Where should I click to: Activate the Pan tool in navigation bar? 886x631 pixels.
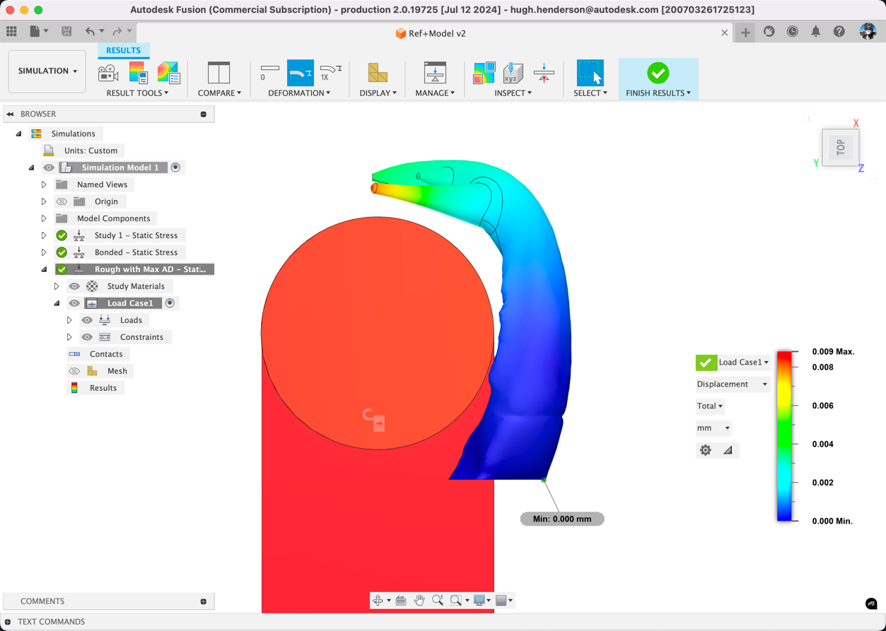(x=419, y=600)
